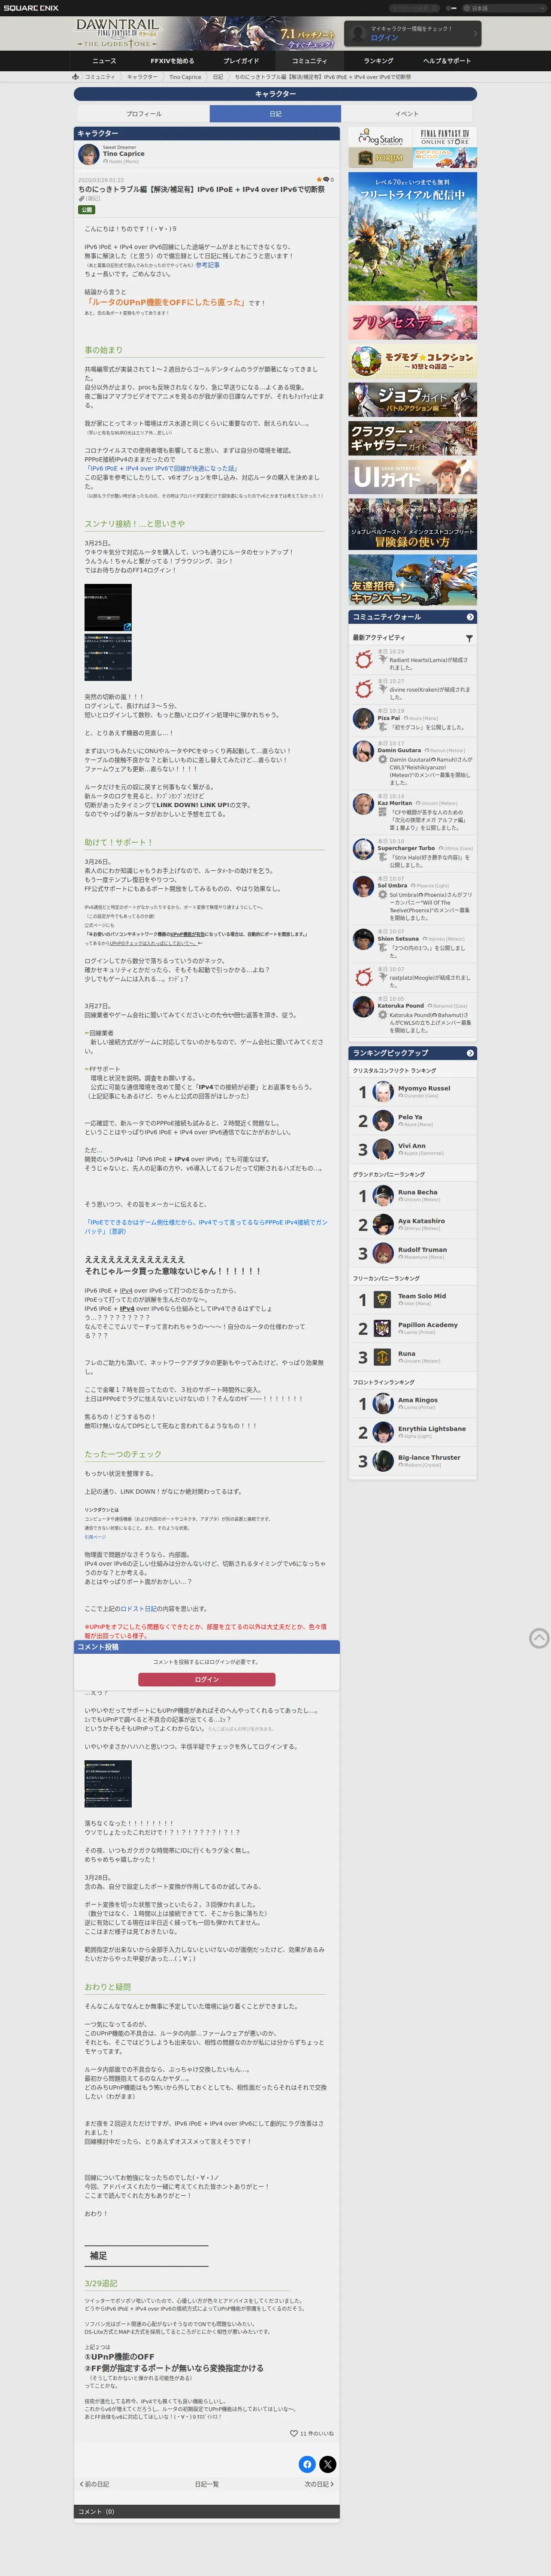Open the FFXIVを始める menu

[x=172, y=61]
